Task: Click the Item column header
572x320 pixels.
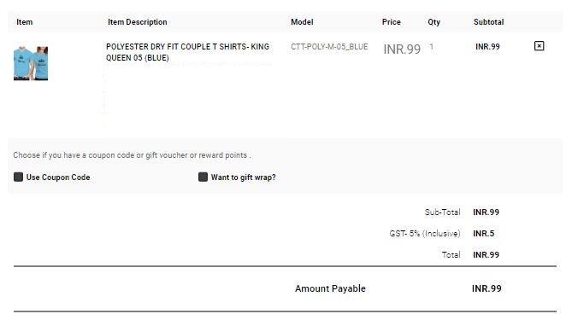Action: point(25,22)
